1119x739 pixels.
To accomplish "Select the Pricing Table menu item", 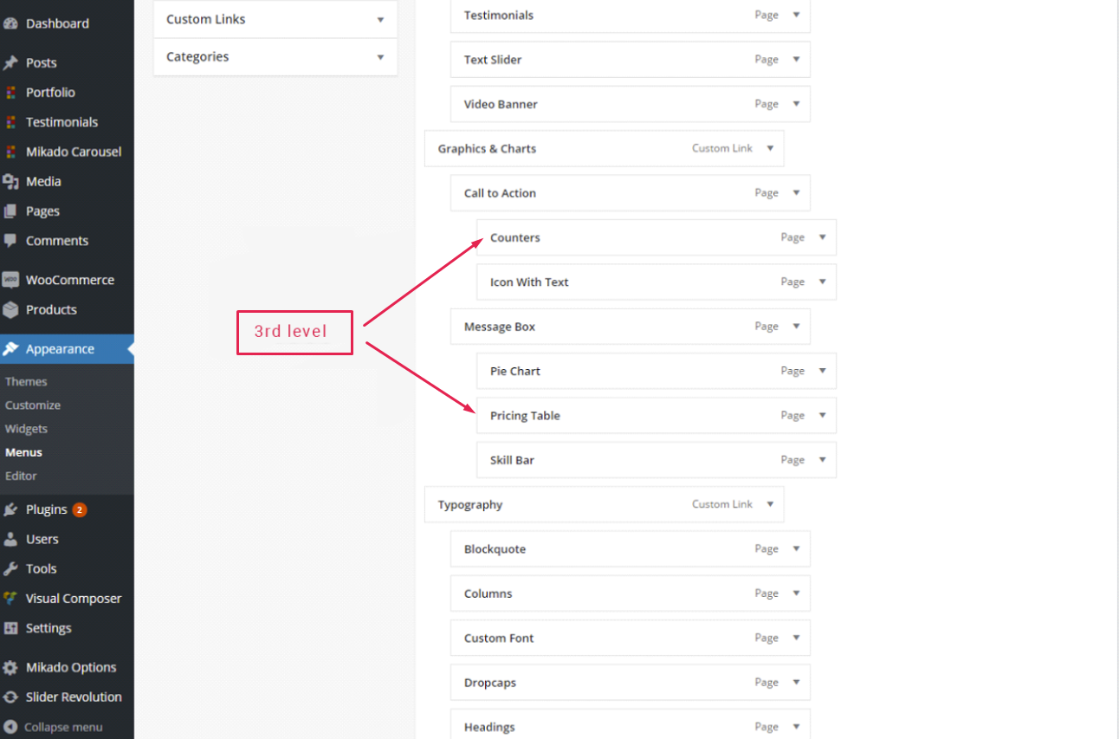I will (525, 415).
